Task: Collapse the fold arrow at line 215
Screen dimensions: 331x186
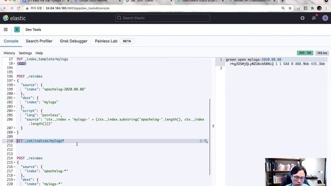Action: click(x=14, y=162)
